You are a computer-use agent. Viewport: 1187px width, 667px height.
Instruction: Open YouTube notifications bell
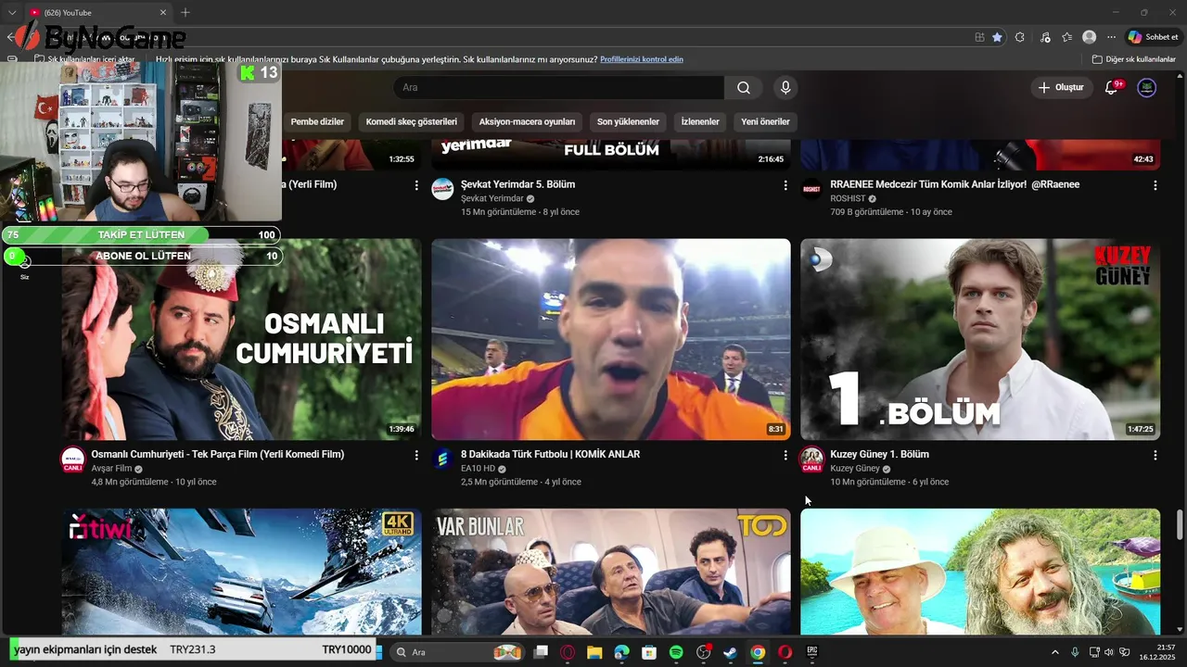click(1112, 87)
